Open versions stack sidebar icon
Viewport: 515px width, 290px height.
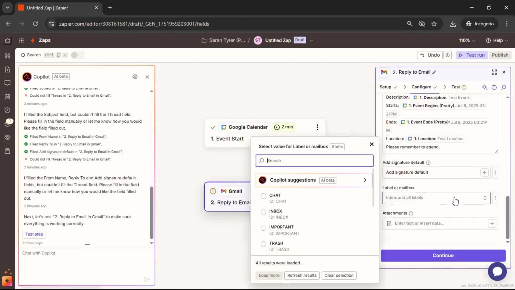click(7, 151)
